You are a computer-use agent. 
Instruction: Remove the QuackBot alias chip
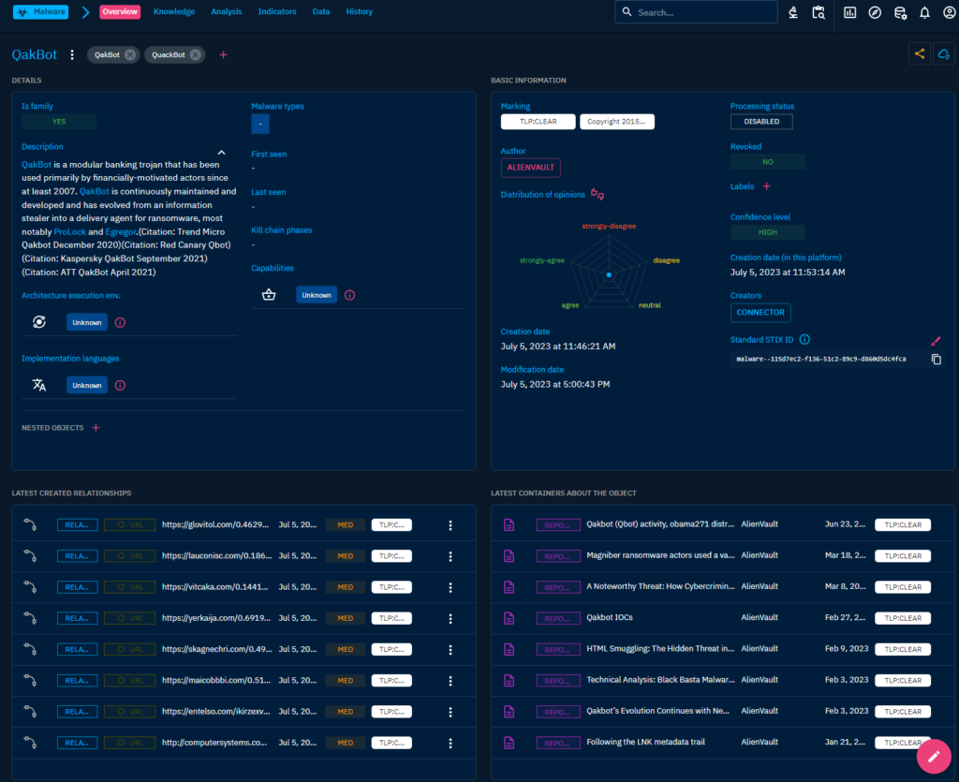pos(195,54)
